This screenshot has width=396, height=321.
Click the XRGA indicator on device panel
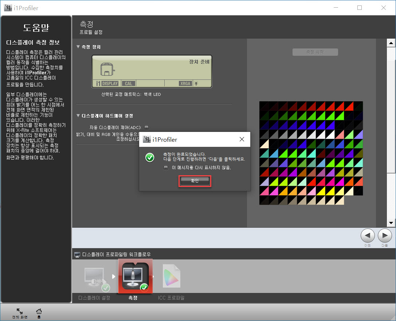pyautogui.click(x=185, y=83)
